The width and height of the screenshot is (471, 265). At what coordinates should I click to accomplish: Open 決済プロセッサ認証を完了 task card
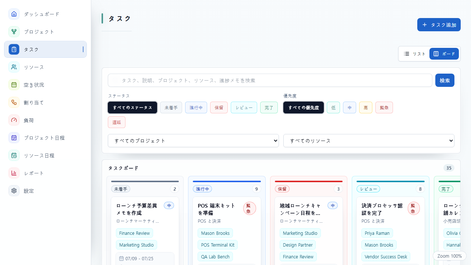(x=390, y=231)
